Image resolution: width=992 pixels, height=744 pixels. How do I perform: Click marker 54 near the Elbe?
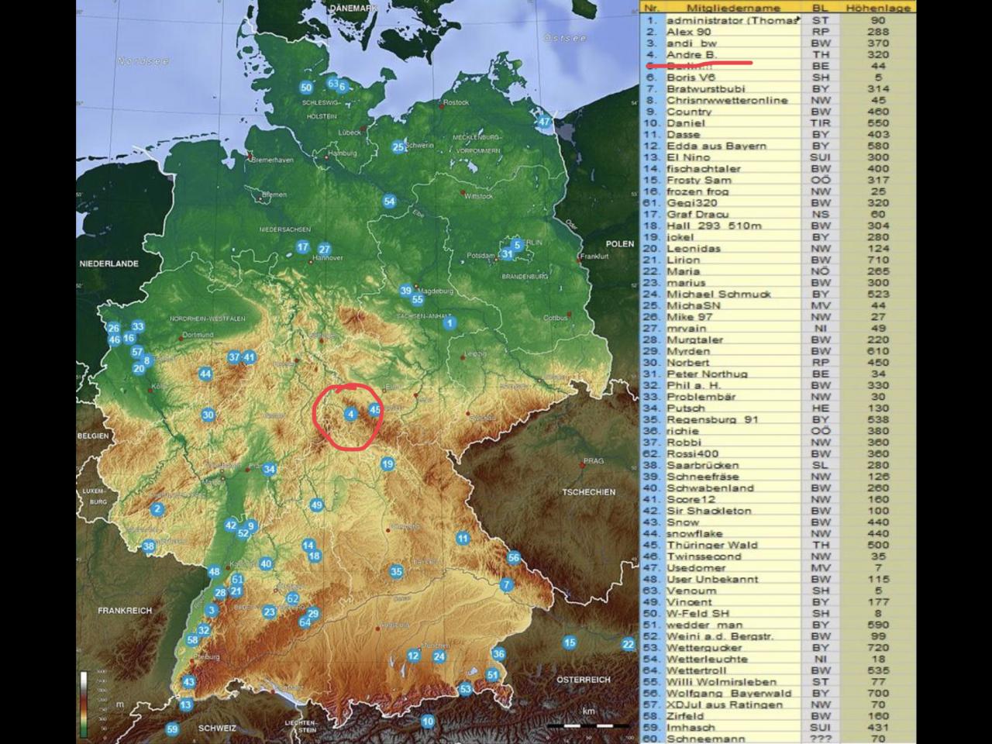(390, 201)
